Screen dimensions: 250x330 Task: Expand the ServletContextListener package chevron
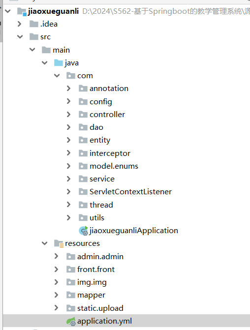tap(69, 192)
